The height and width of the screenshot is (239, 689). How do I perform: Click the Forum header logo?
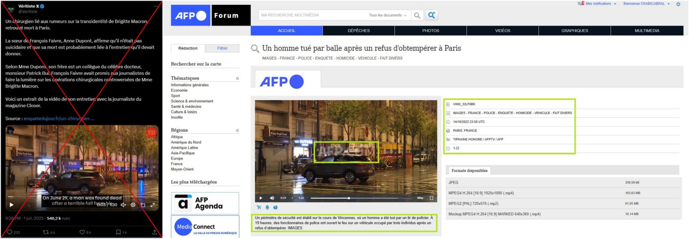click(x=231, y=15)
